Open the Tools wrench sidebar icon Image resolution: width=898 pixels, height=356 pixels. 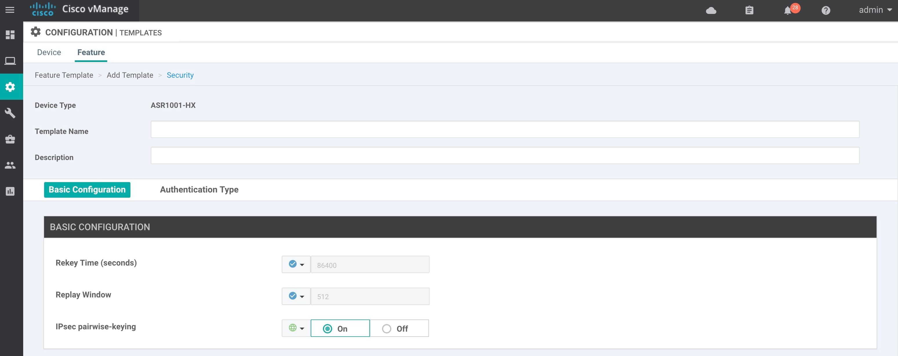click(10, 112)
